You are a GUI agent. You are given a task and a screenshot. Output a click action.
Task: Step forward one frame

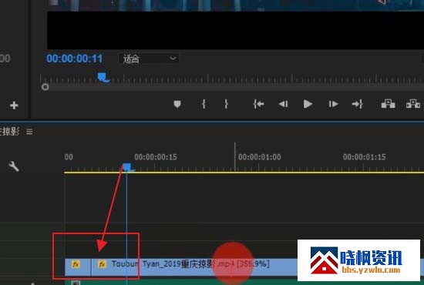click(x=333, y=104)
